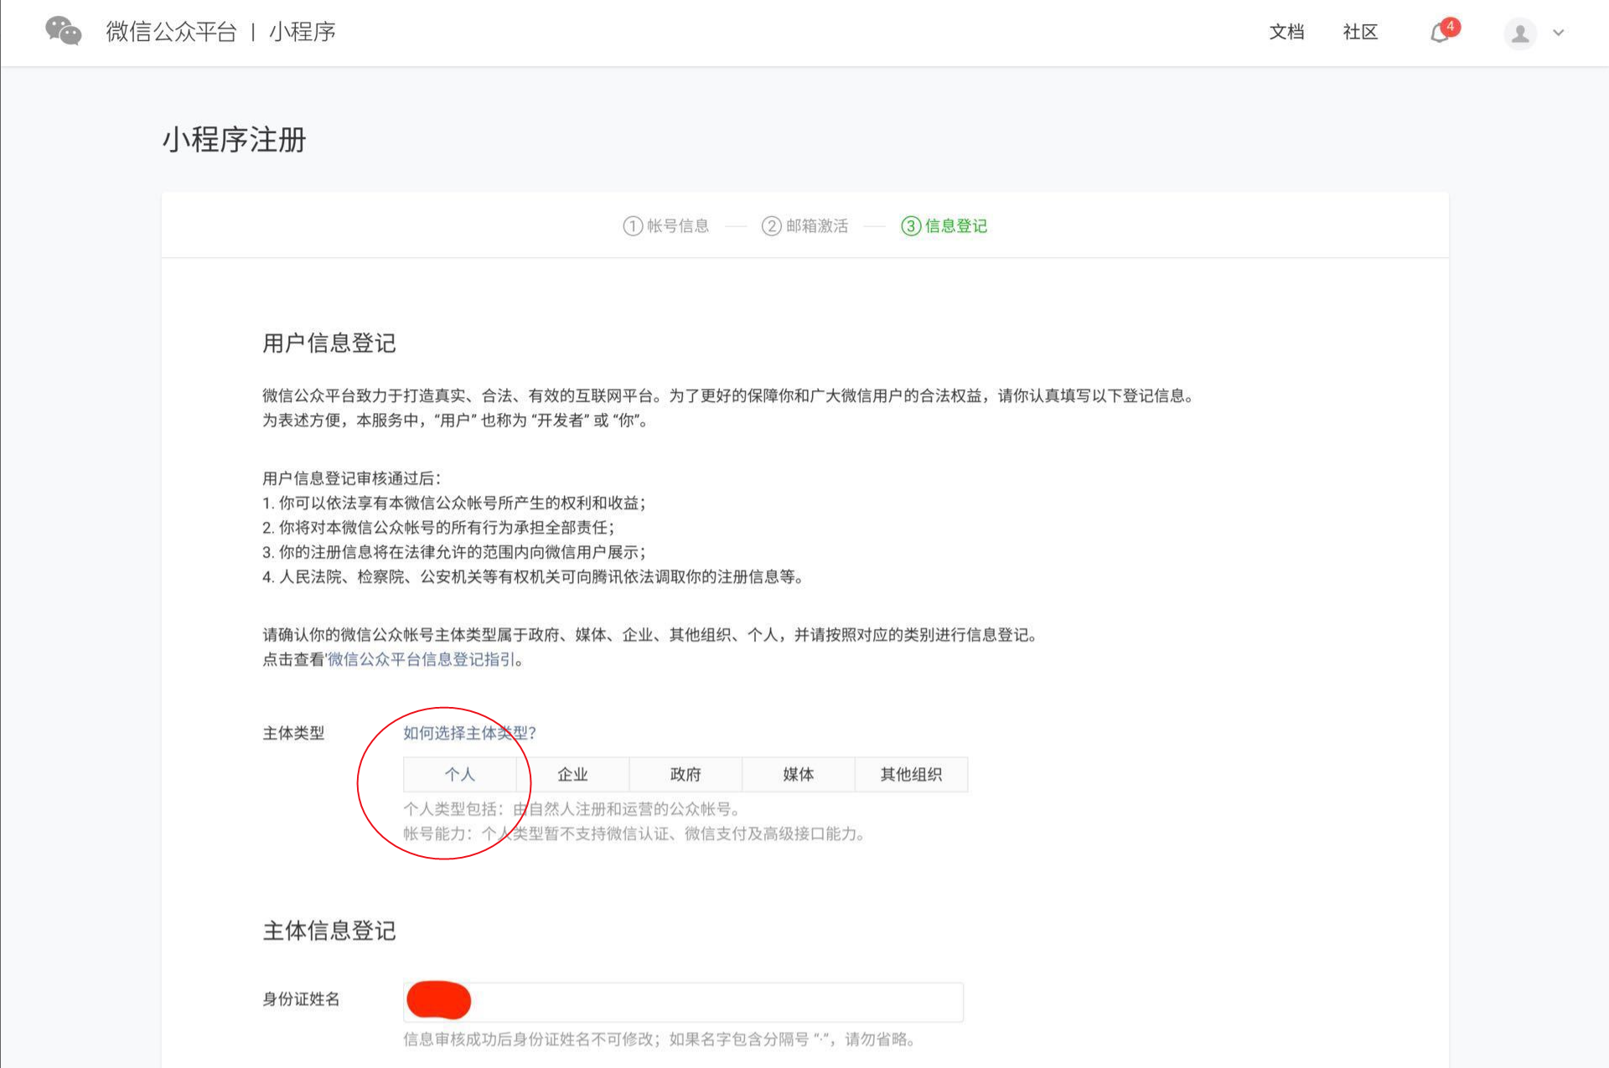Open the 社区 menu link
The image size is (1609, 1068).
click(x=1360, y=32)
